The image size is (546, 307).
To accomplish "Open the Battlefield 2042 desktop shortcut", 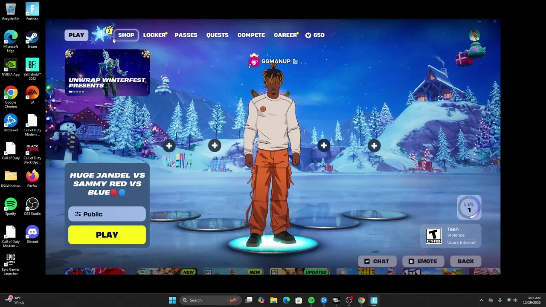I will (32, 69).
